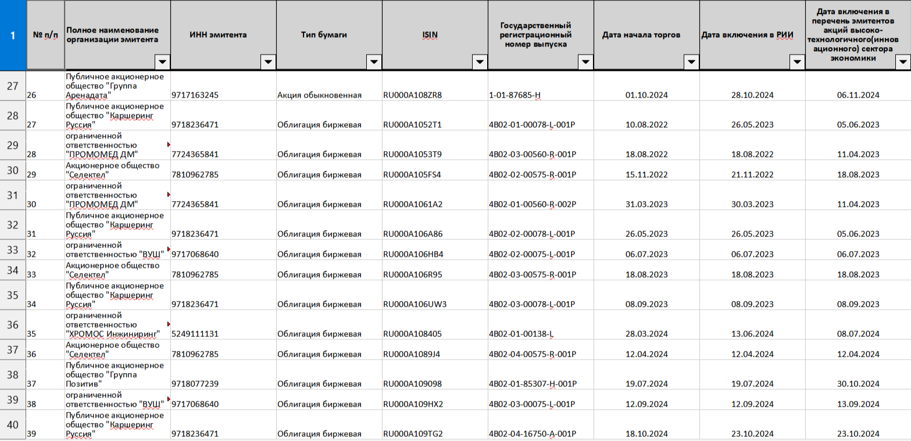Select INN cell 5249111131

point(223,325)
